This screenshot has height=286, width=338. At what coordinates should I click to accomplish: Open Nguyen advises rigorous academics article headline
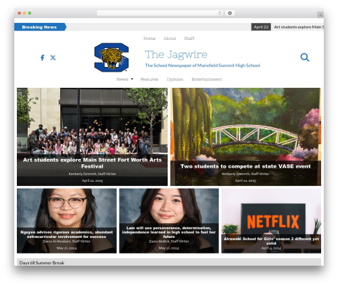coord(66,235)
